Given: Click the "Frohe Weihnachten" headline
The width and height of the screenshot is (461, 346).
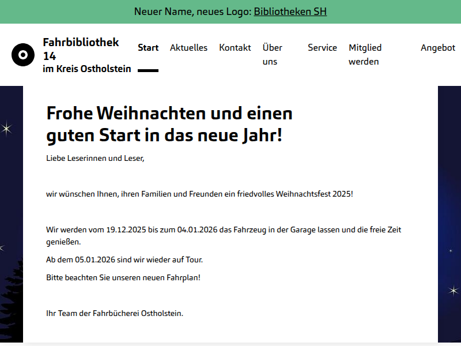Looking at the screenshot, I should pyautogui.click(x=169, y=124).
